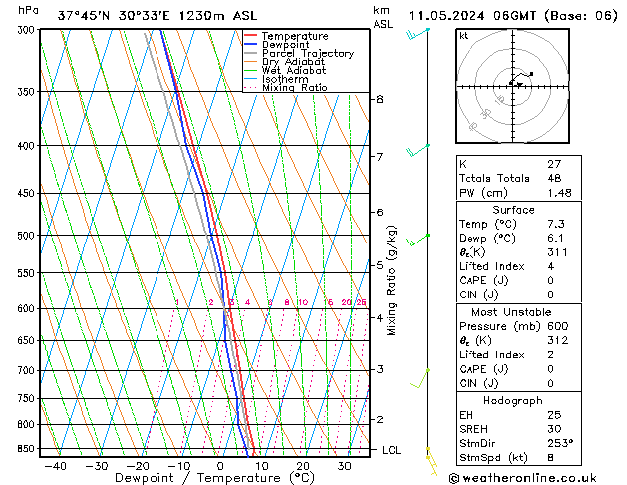Click the 300 hPa pressure axis label

(28, 30)
